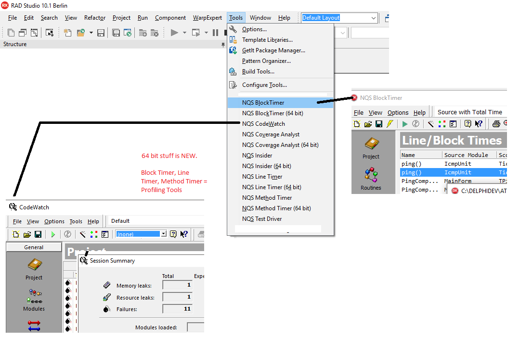Click the New Items icon in RAD Studio toolbar
The image size is (520, 338).
[68, 33]
